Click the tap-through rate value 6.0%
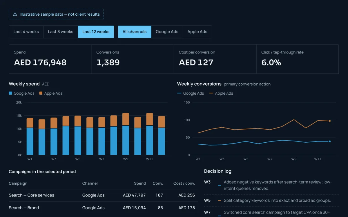Screen dimensions: 348x217 271,62
